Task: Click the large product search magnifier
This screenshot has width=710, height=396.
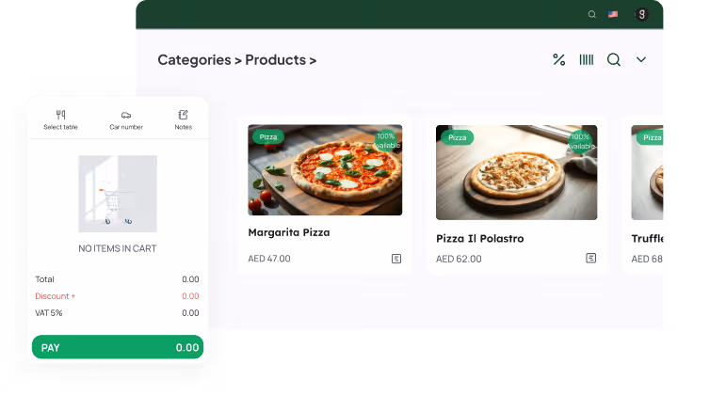Action: coord(614,59)
